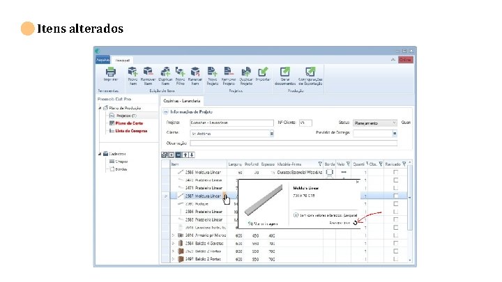Screen dimensions: 502x282
Task: Click the Veio column filter icon
Action: tap(348, 164)
